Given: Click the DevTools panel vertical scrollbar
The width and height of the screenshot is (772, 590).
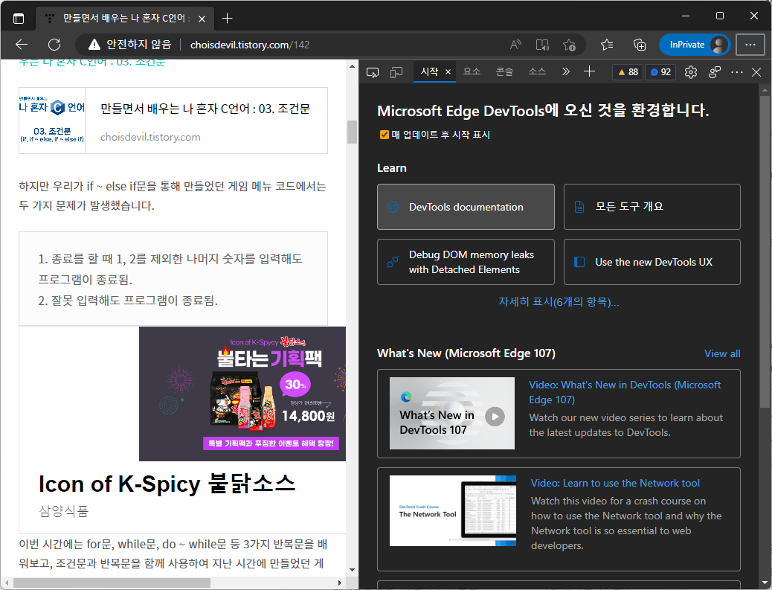Looking at the screenshot, I should (765, 253).
